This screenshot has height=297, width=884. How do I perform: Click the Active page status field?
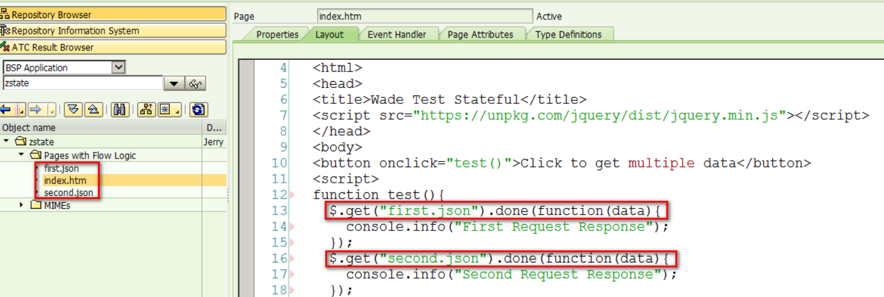point(549,16)
